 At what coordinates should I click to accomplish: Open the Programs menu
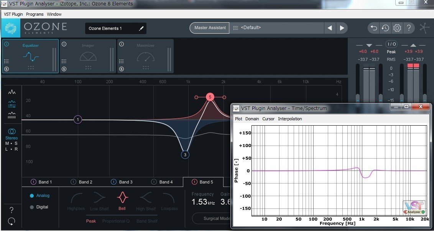coord(35,14)
